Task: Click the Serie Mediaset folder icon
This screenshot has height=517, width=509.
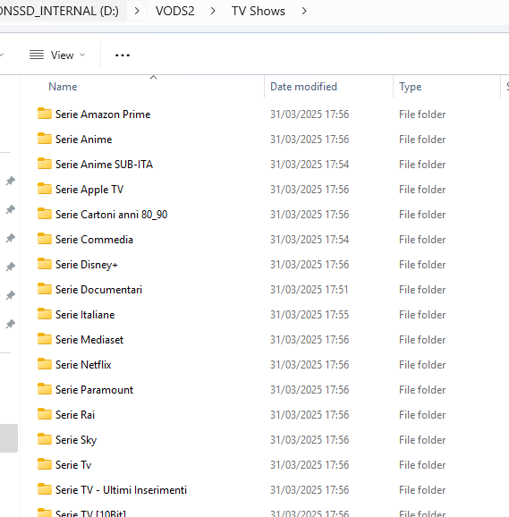Action: (x=45, y=339)
